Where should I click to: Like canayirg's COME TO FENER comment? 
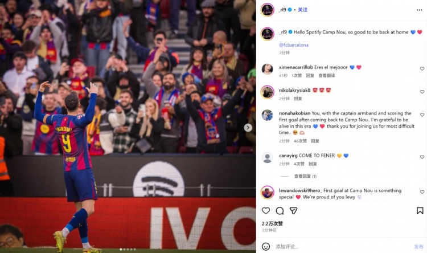pos(422,157)
